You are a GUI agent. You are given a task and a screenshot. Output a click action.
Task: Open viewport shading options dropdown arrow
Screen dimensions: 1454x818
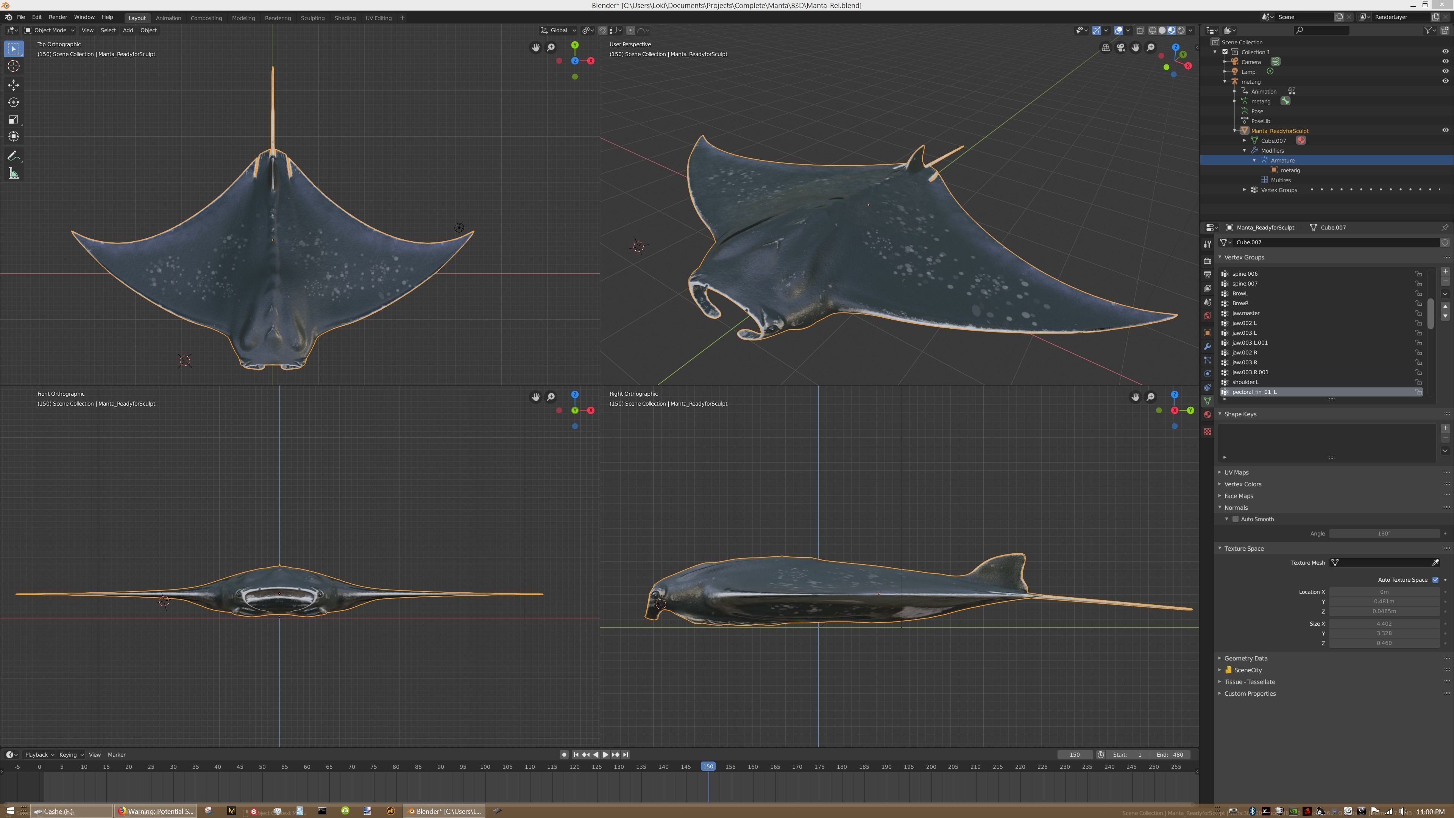click(x=1190, y=30)
